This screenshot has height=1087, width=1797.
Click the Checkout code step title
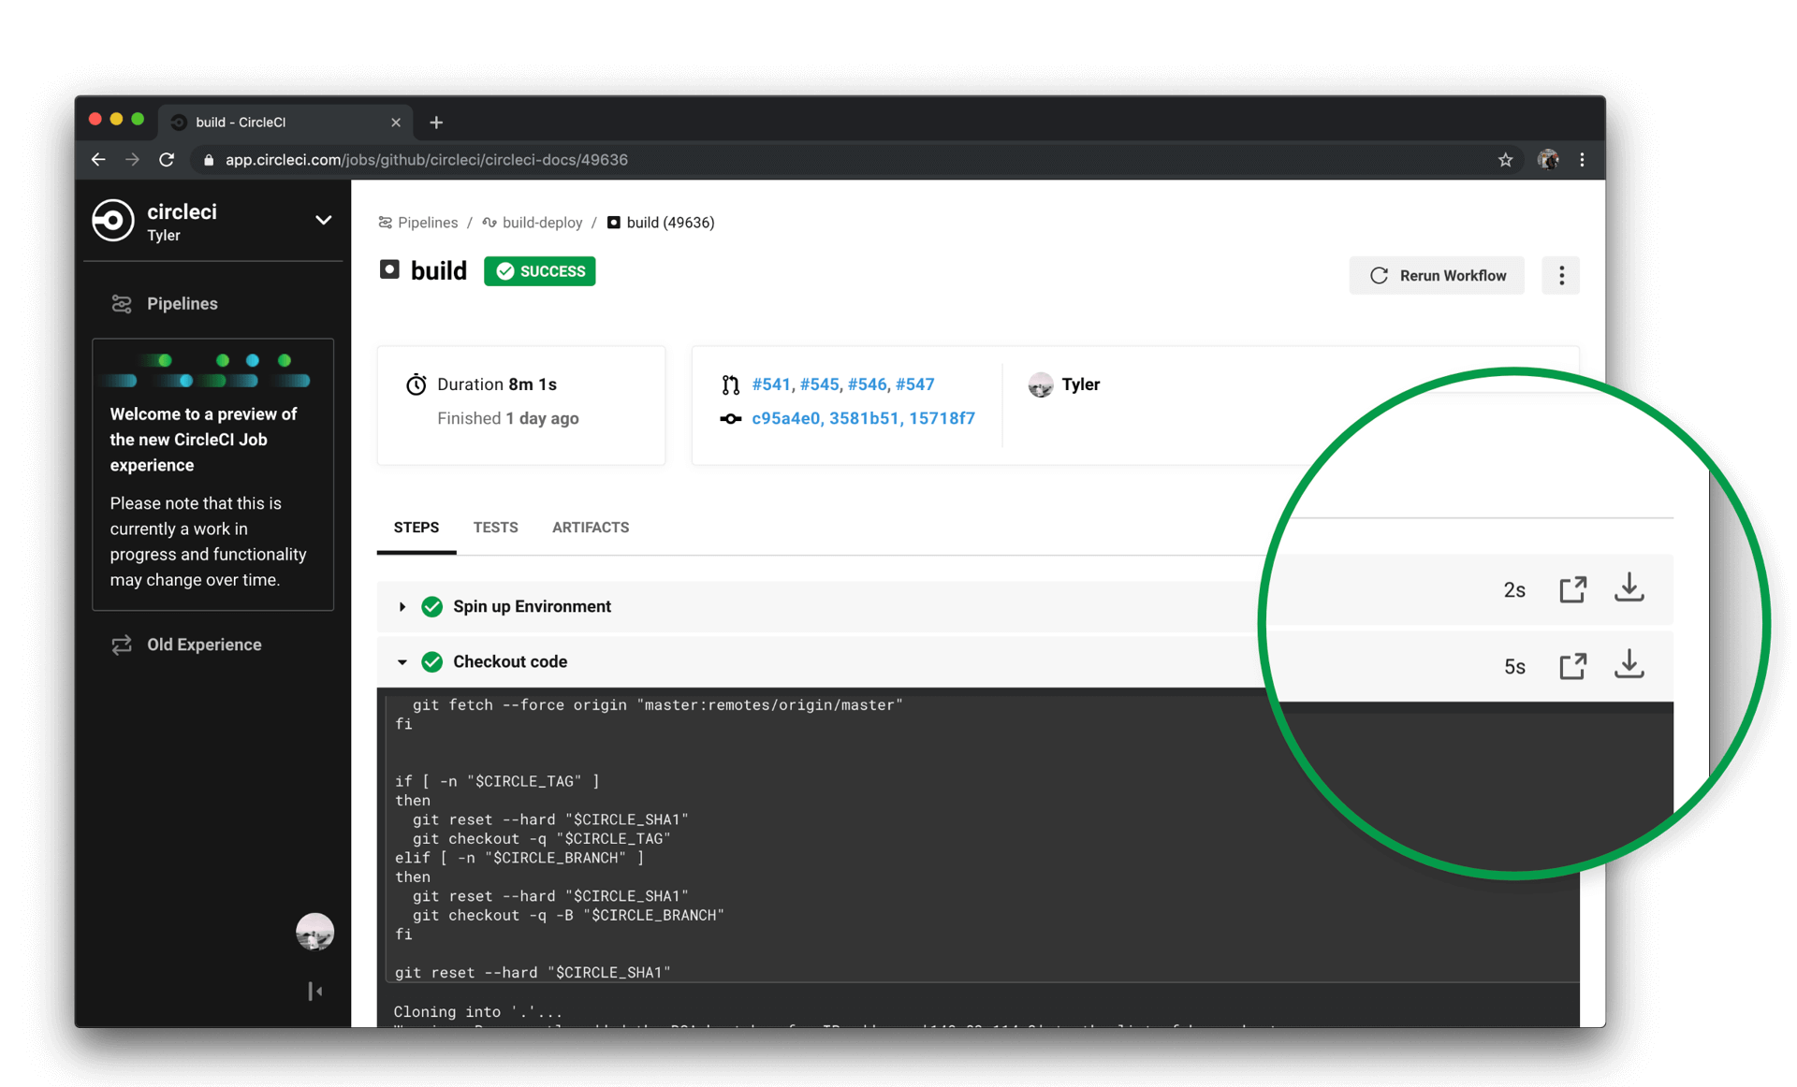pyautogui.click(x=510, y=662)
